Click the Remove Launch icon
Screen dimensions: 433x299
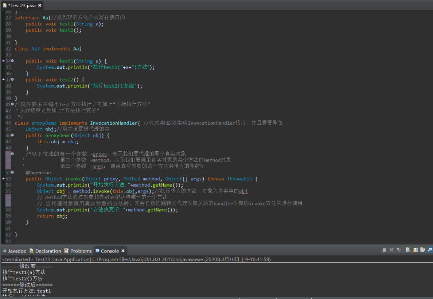point(392,250)
